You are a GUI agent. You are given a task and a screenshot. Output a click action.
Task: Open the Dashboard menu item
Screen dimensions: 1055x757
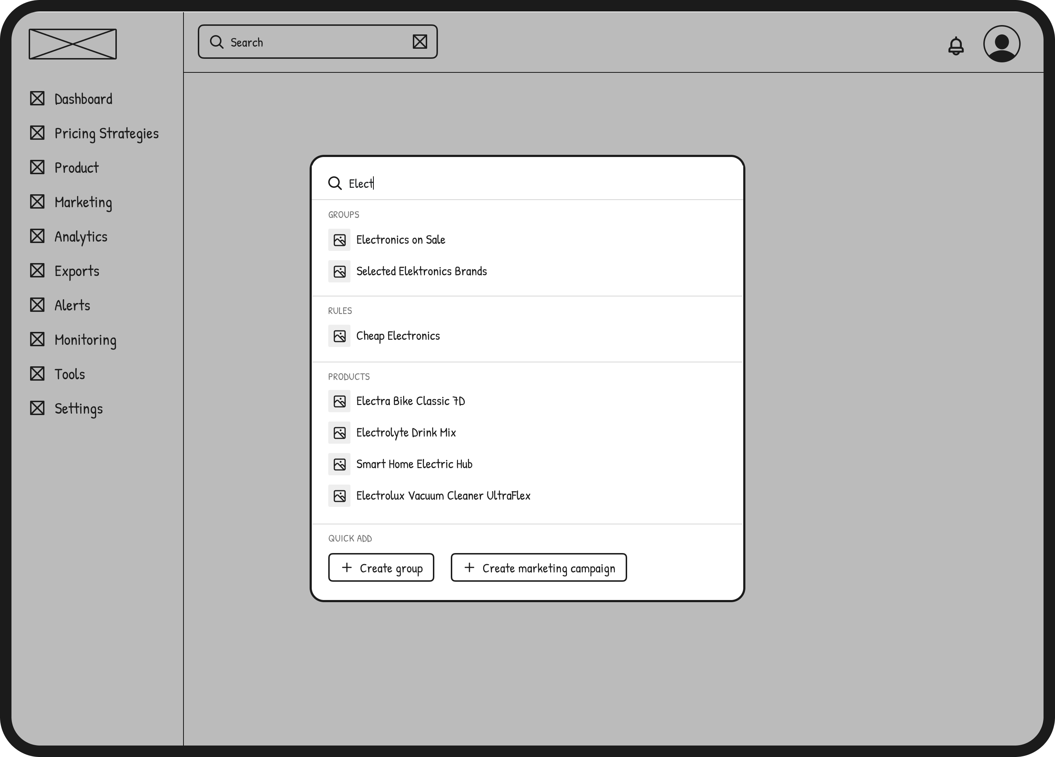(x=83, y=99)
